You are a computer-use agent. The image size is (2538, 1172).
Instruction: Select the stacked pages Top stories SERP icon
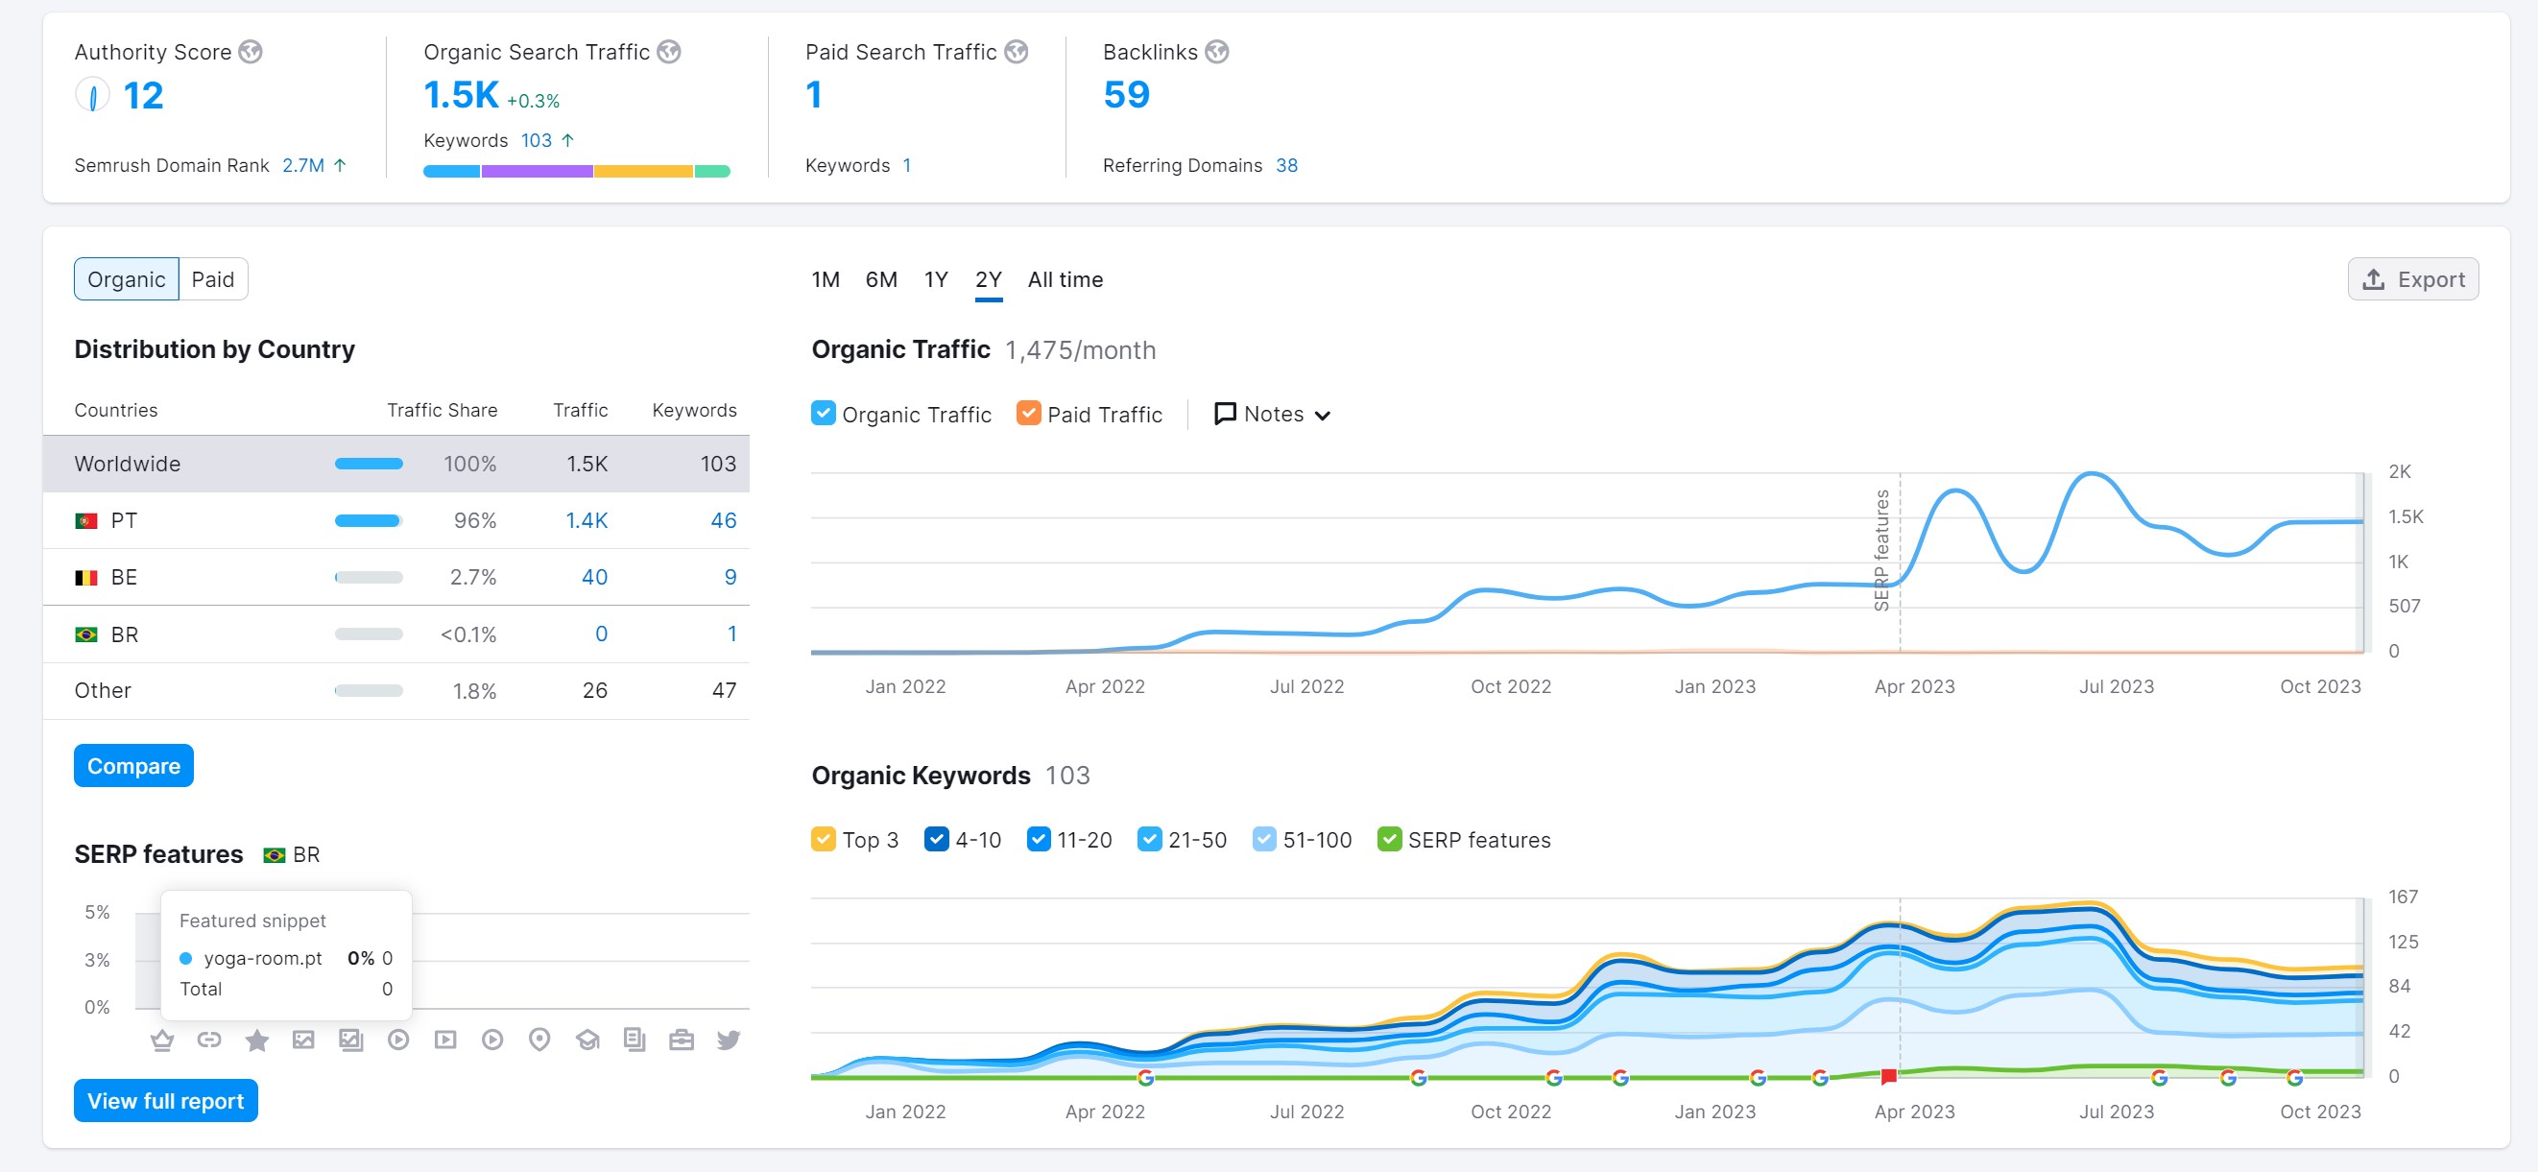coord(634,1040)
